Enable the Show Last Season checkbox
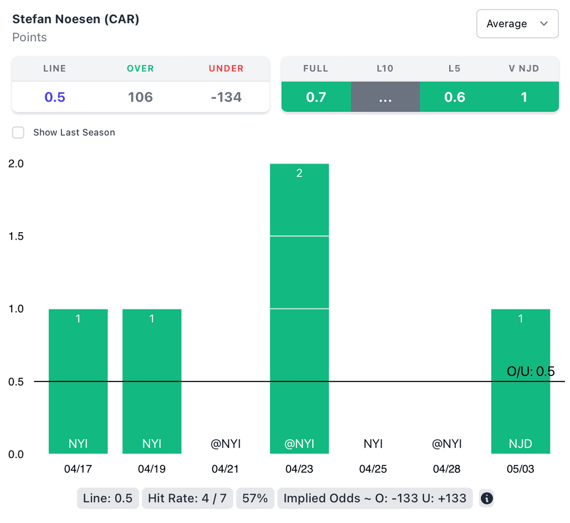Viewport: 570px width, 523px height. [18, 133]
